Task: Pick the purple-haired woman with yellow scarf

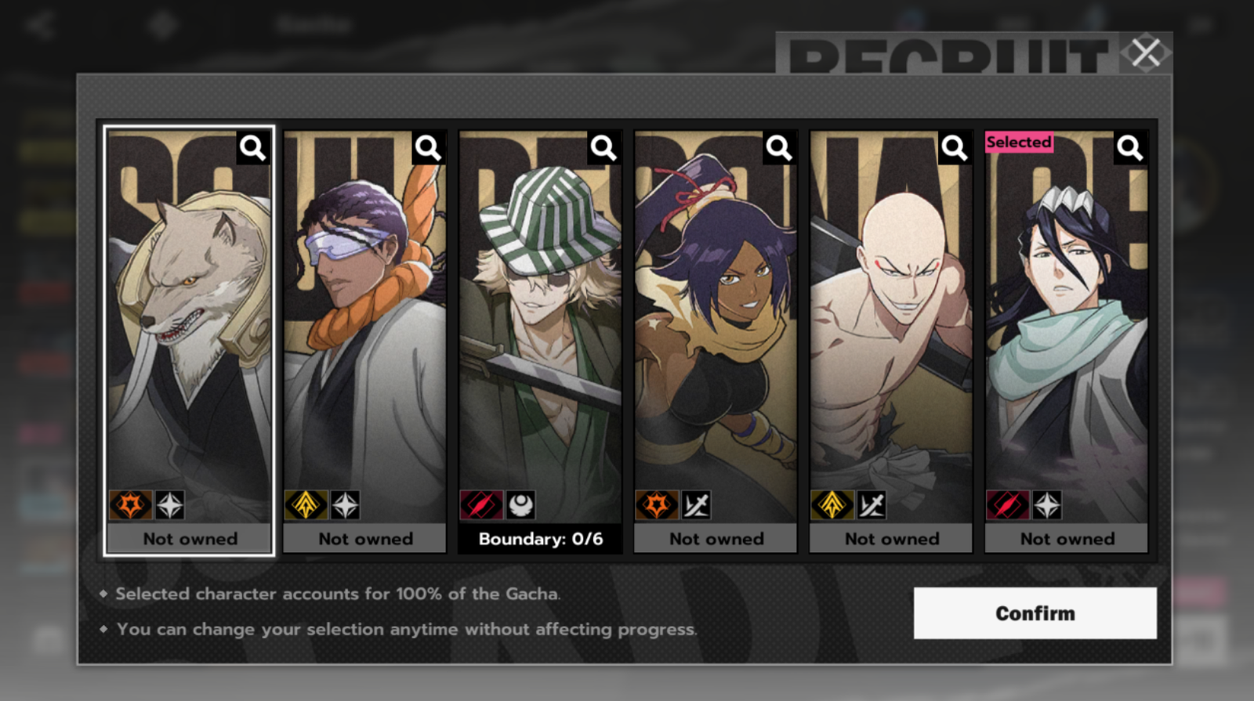Action: [716, 341]
